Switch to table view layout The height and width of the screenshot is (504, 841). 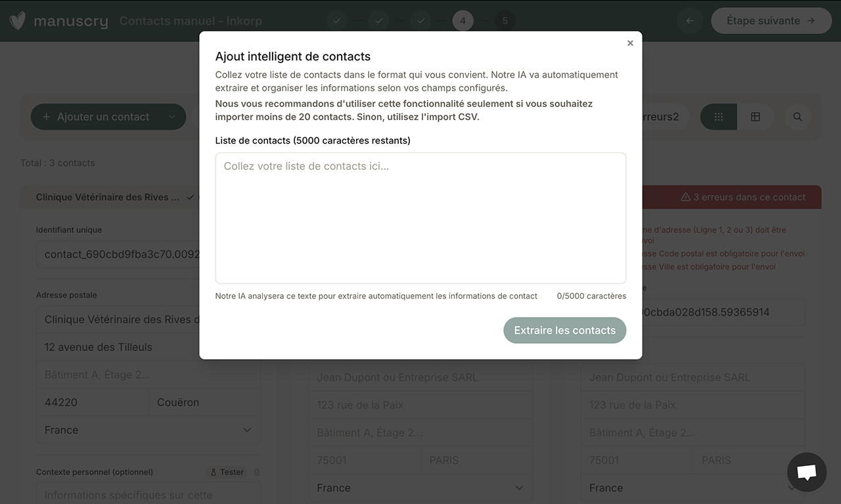(755, 116)
